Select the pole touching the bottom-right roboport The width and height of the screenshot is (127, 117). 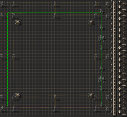coord(95,97)
